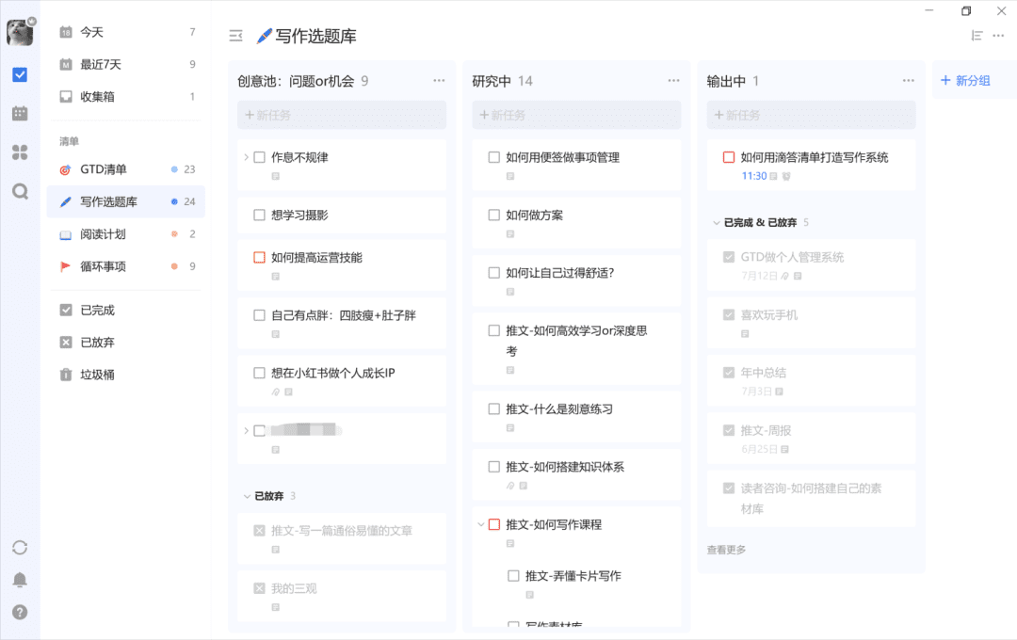Add new task in 输出中 input field
1017x640 pixels.
[x=812, y=115]
